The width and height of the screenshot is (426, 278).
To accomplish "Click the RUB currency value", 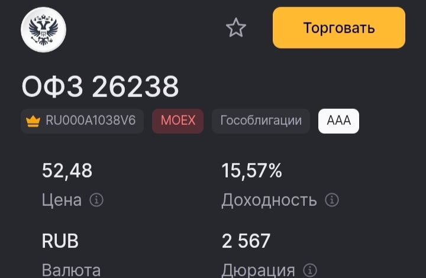I will (x=60, y=241).
